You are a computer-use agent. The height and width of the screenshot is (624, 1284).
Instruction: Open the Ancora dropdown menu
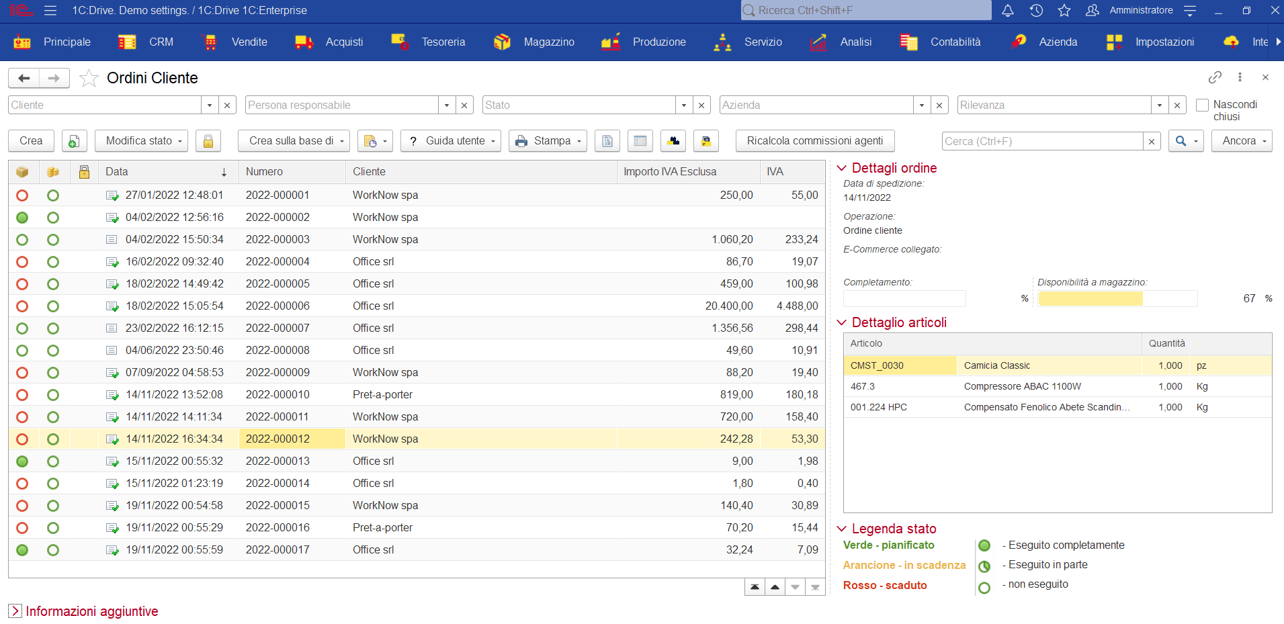point(1242,141)
